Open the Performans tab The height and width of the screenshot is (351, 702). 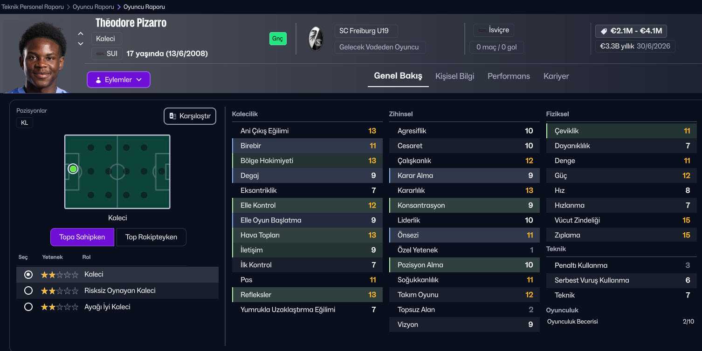[x=509, y=76]
